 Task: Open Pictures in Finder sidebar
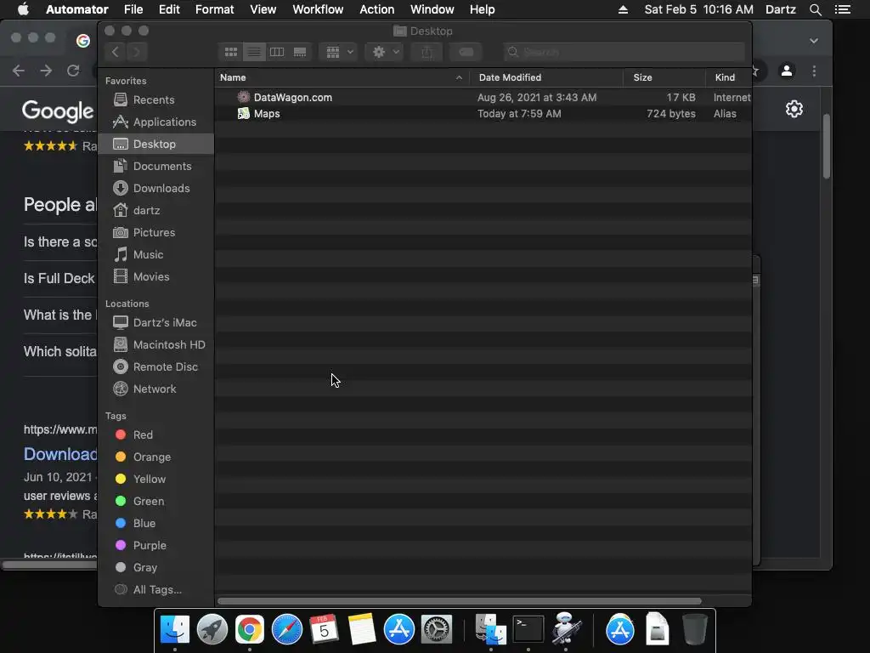click(155, 233)
